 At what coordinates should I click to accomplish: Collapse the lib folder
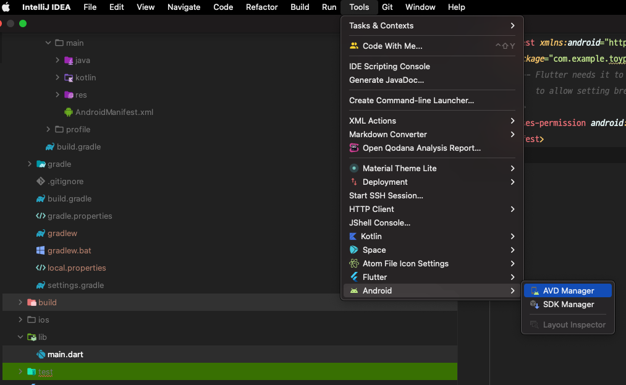(20, 337)
